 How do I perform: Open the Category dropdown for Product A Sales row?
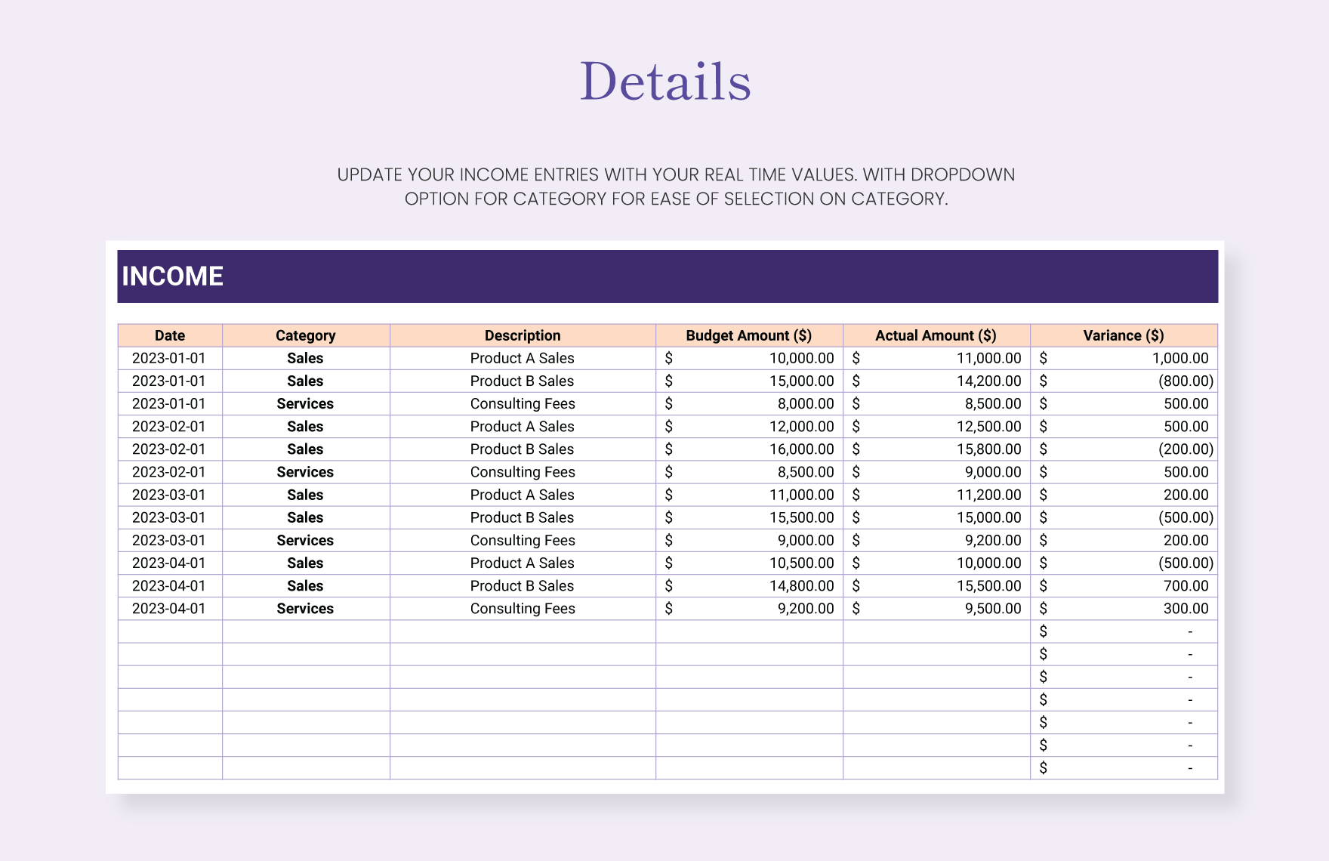(x=305, y=358)
